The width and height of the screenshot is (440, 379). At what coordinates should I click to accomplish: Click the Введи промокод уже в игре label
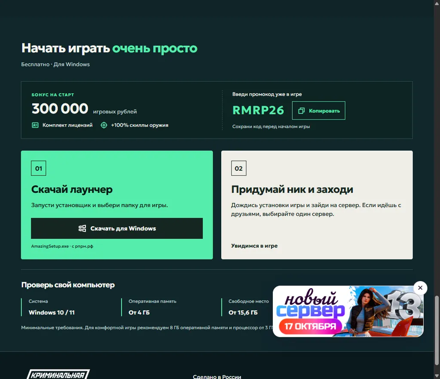point(267,94)
